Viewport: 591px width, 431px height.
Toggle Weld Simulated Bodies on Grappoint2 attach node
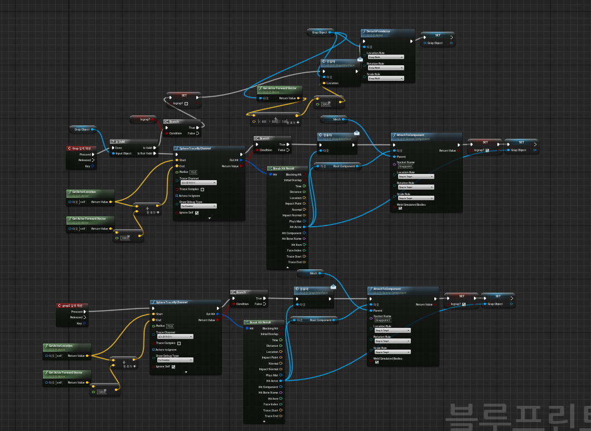(377, 362)
